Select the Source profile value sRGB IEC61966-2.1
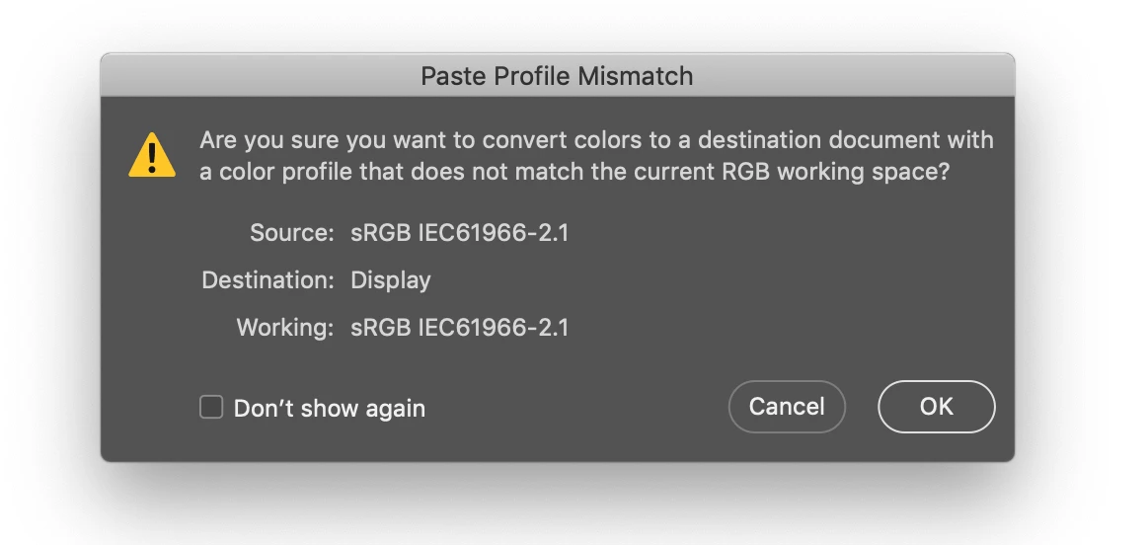Screen dimensions: 1147x545 point(459,233)
